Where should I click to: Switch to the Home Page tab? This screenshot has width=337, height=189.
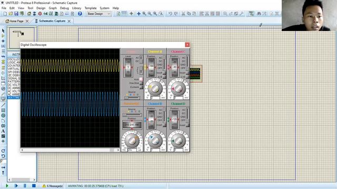pos(16,21)
